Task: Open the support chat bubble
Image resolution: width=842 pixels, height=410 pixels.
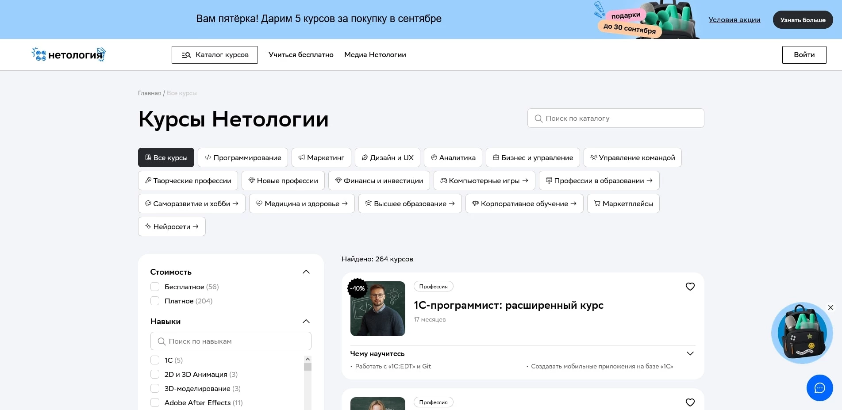Action: click(819, 388)
